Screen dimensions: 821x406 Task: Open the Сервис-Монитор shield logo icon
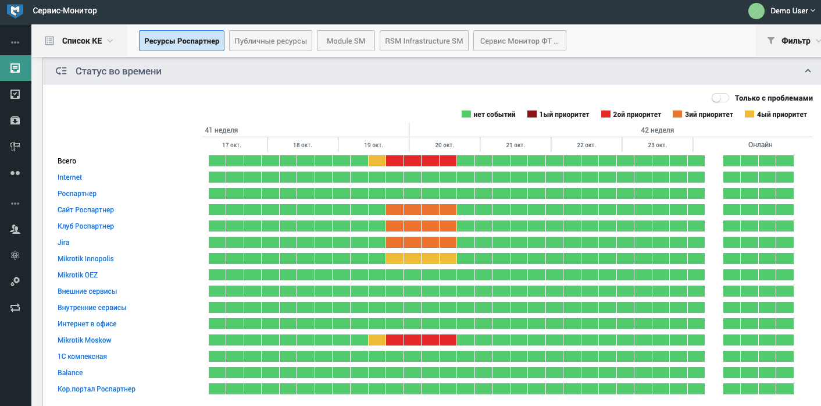(15, 10)
